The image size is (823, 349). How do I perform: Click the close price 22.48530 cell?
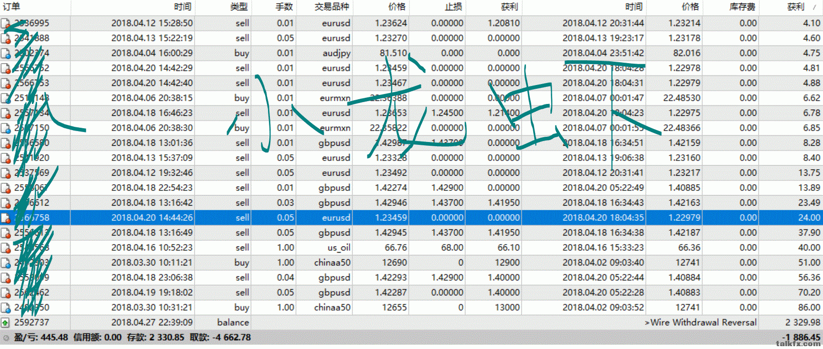[682, 98]
